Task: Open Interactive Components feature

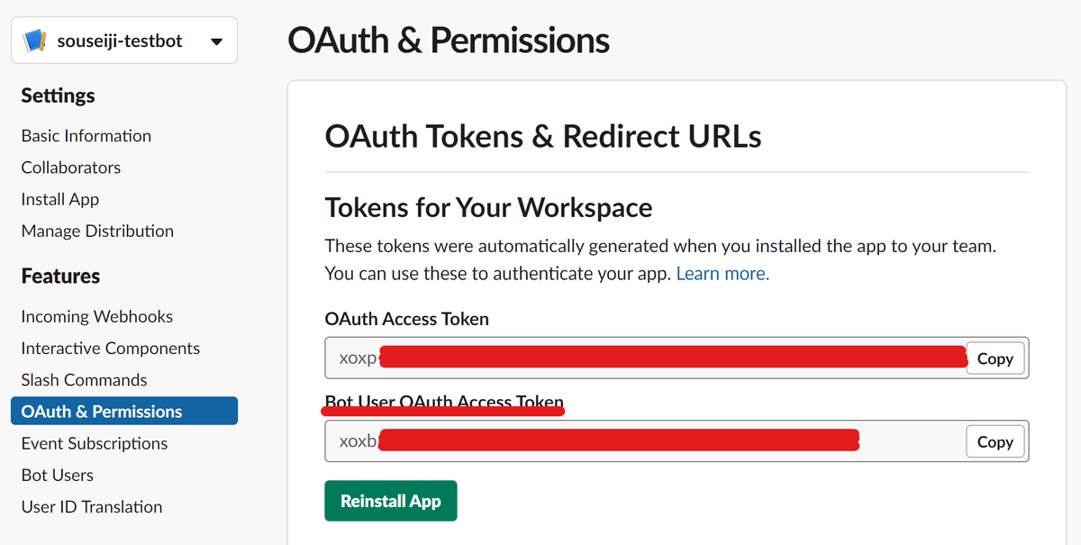Action: [x=111, y=348]
